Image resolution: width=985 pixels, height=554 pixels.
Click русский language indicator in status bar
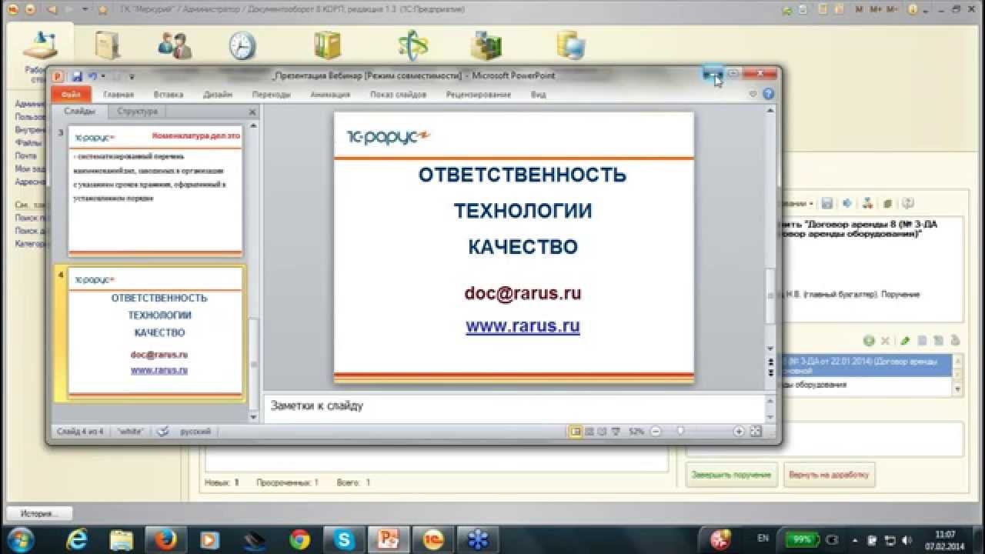[x=195, y=432]
